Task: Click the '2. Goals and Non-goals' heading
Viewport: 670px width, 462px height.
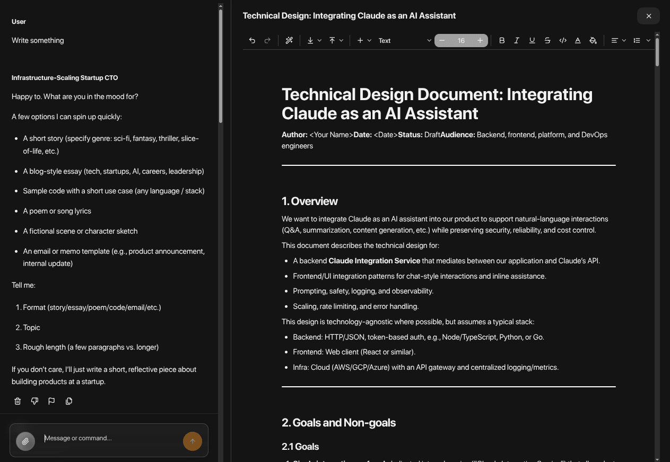Action: point(338,423)
